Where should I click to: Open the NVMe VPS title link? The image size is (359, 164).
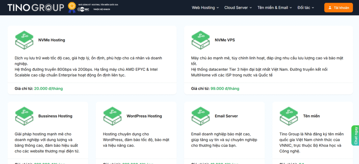[x=225, y=40]
